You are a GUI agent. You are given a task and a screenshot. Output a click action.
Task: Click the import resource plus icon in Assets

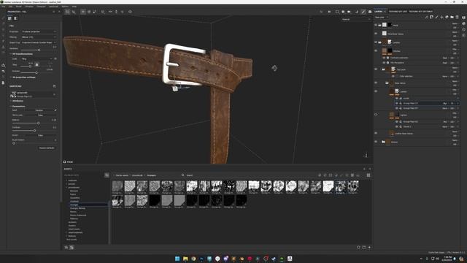point(369,247)
